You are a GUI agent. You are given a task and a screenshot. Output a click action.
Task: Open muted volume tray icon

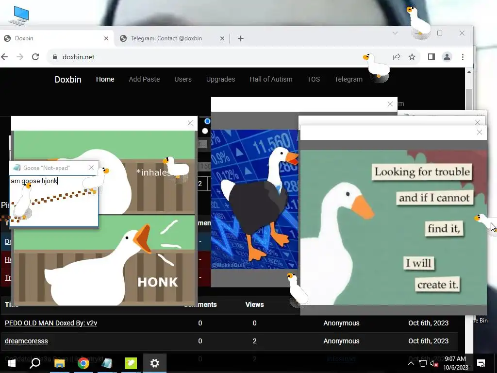(x=434, y=363)
